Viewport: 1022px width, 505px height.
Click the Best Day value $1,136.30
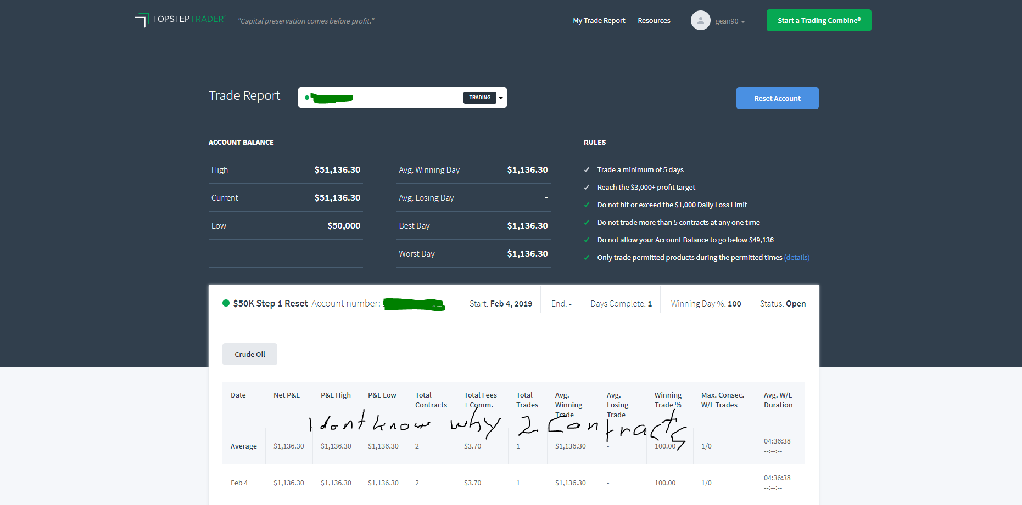[527, 226]
